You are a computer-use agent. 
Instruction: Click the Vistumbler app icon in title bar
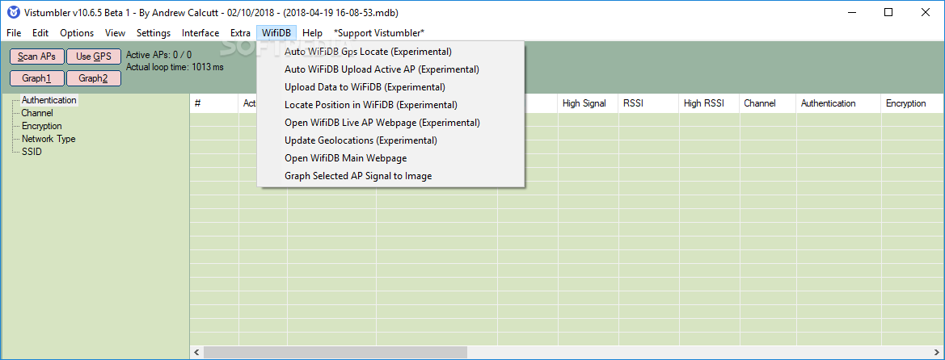(13, 12)
